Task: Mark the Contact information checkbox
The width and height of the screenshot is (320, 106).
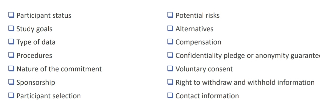Action: pos(170,95)
